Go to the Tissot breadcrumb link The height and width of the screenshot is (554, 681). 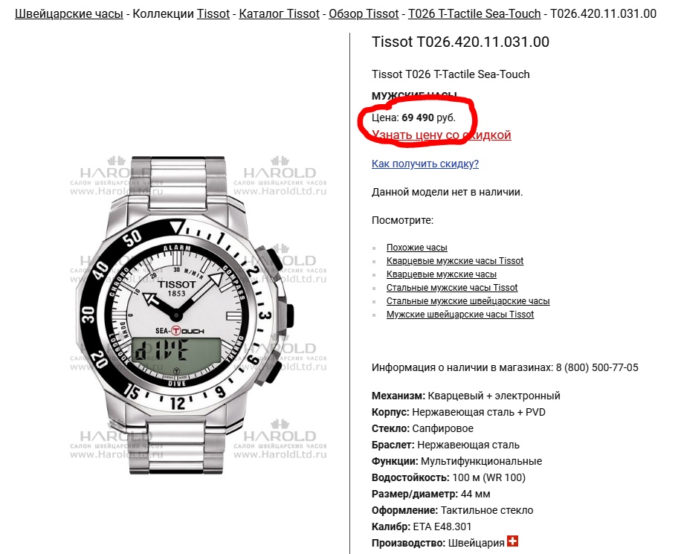point(213,14)
